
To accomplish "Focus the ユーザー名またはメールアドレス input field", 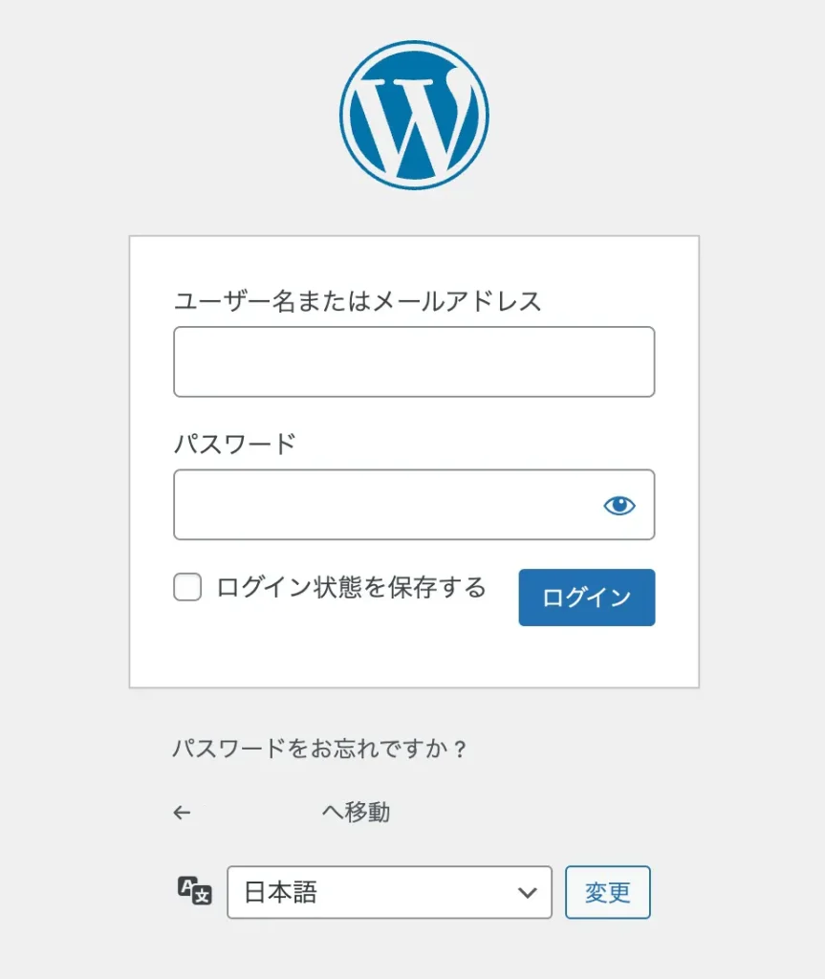I will [x=414, y=361].
